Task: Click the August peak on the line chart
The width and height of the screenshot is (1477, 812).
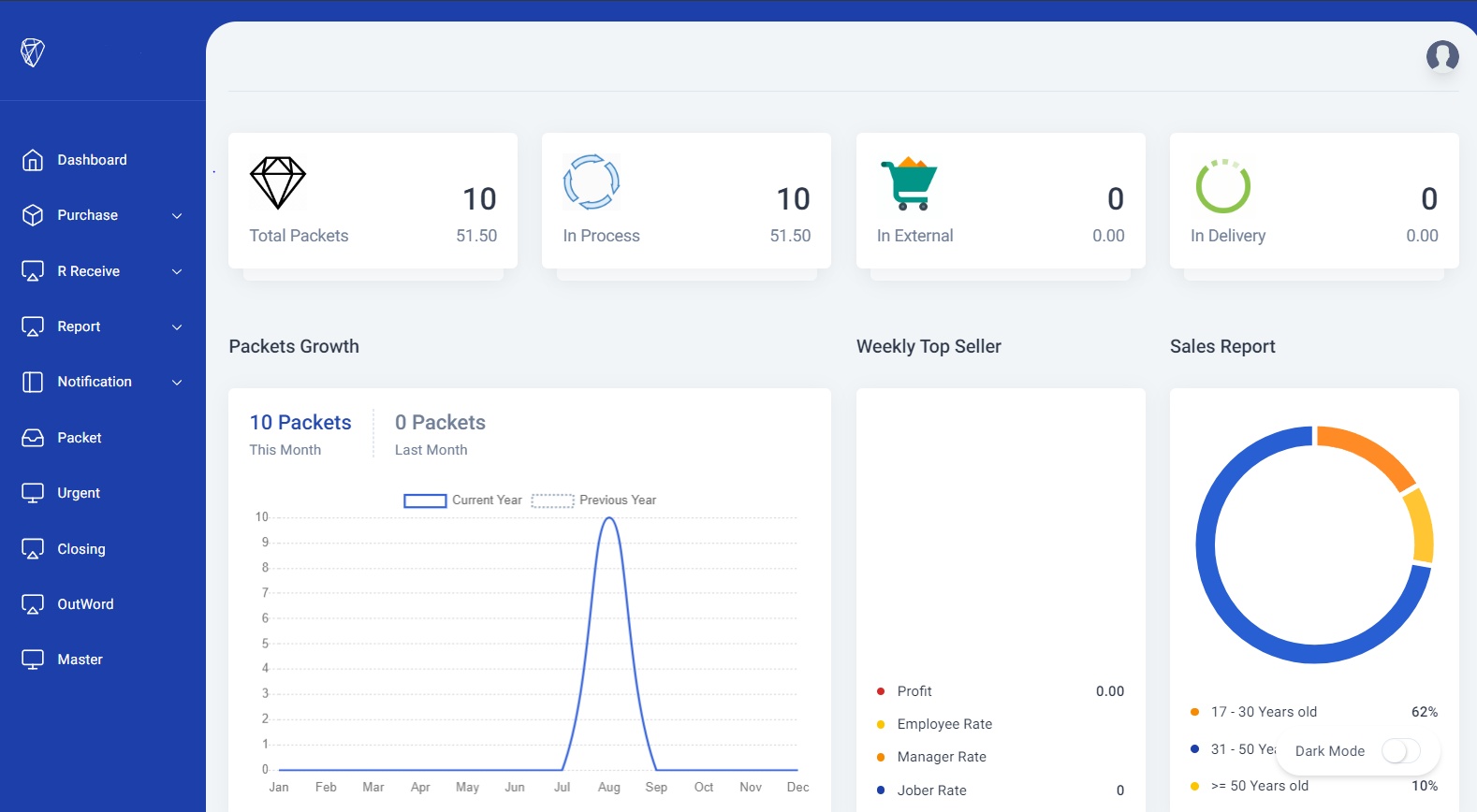Action: (609, 518)
